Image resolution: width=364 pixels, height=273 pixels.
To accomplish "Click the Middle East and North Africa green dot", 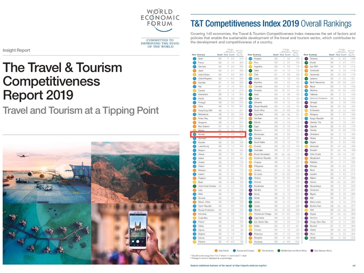I will pyautogui.click(x=279, y=251).
